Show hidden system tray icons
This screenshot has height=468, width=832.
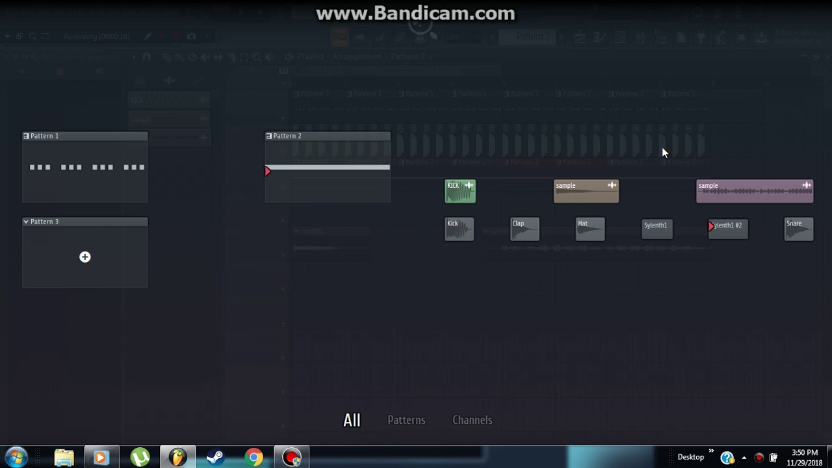coord(743,458)
